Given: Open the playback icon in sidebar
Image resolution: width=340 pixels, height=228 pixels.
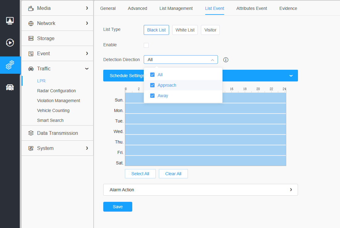Looking at the screenshot, I should (x=10, y=43).
